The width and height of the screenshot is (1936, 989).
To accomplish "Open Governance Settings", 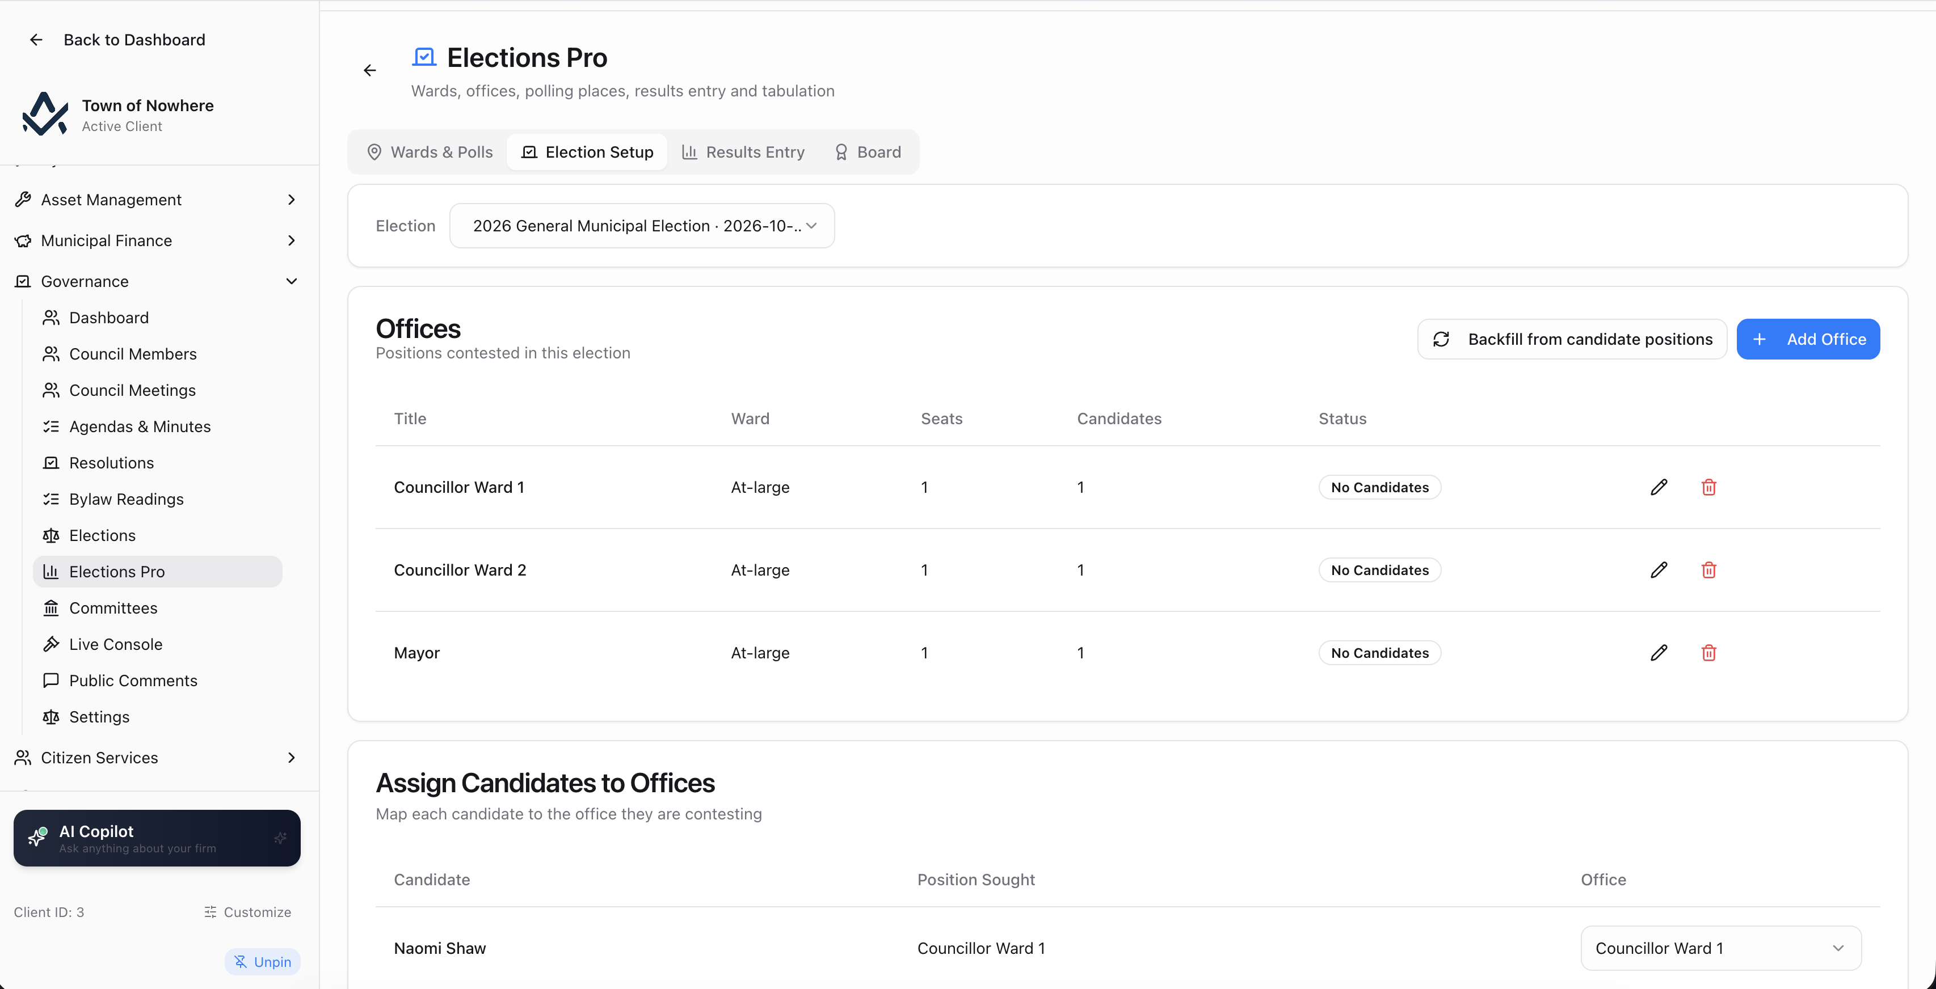I will (158, 717).
